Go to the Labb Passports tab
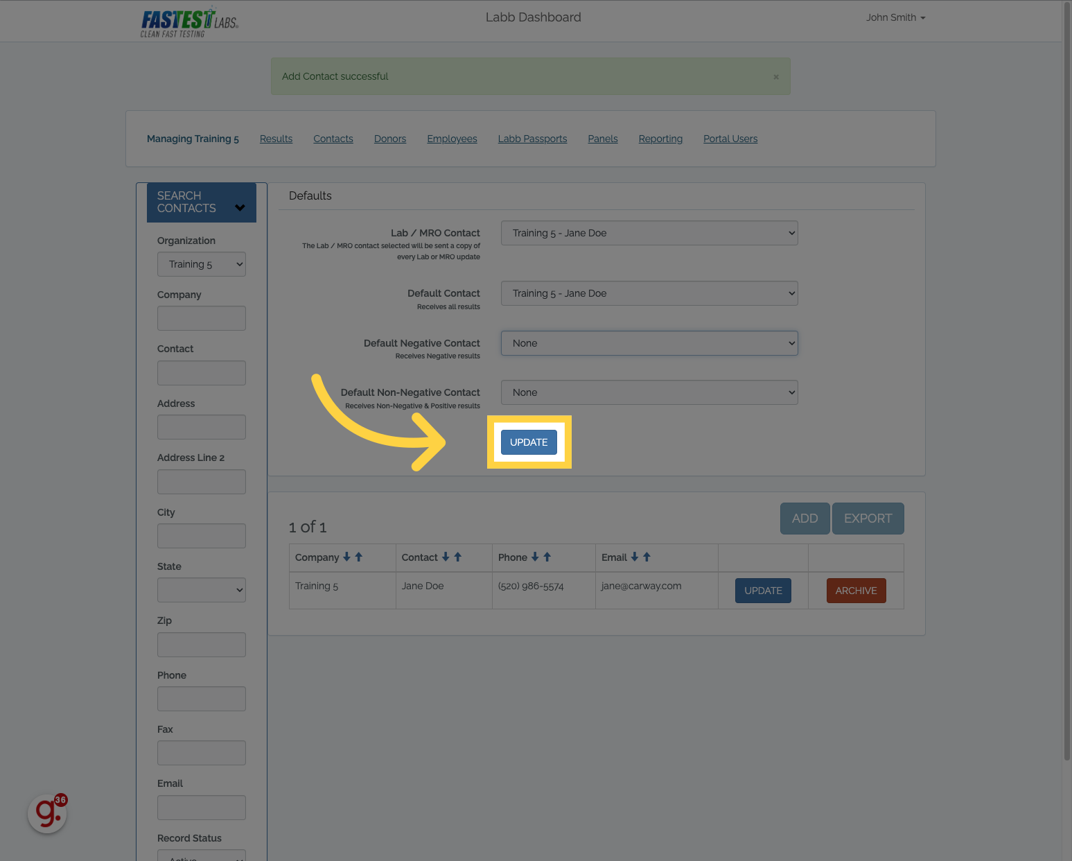 click(x=532, y=139)
